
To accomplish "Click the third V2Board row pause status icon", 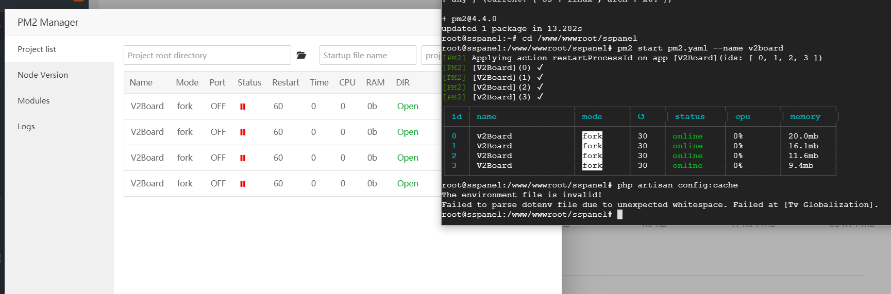I will click(243, 158).
